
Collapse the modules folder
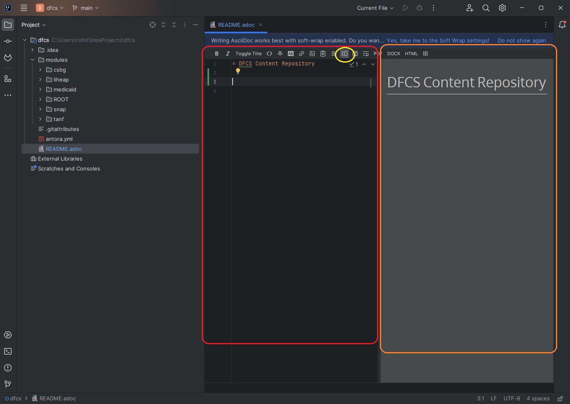coord(33,60)
